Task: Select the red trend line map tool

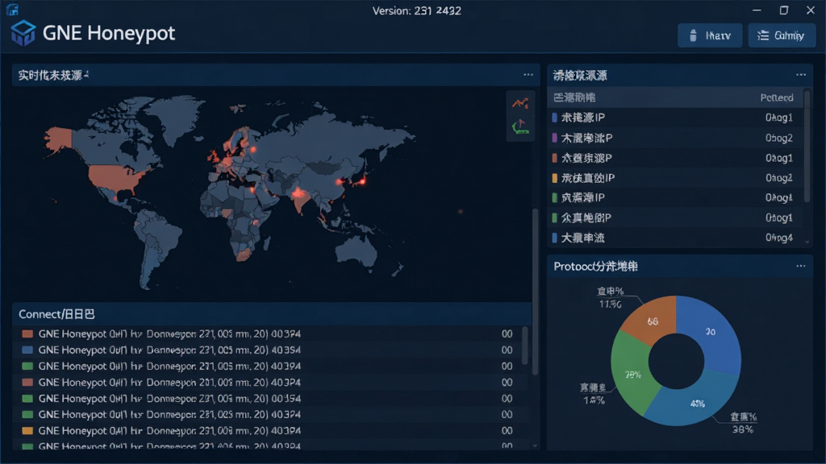Action: point(520,103)
